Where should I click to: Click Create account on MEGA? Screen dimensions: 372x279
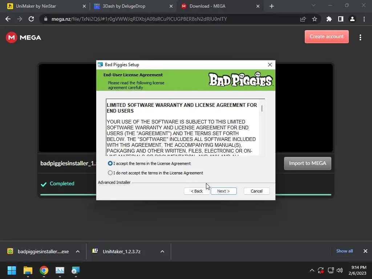[327, 37]
